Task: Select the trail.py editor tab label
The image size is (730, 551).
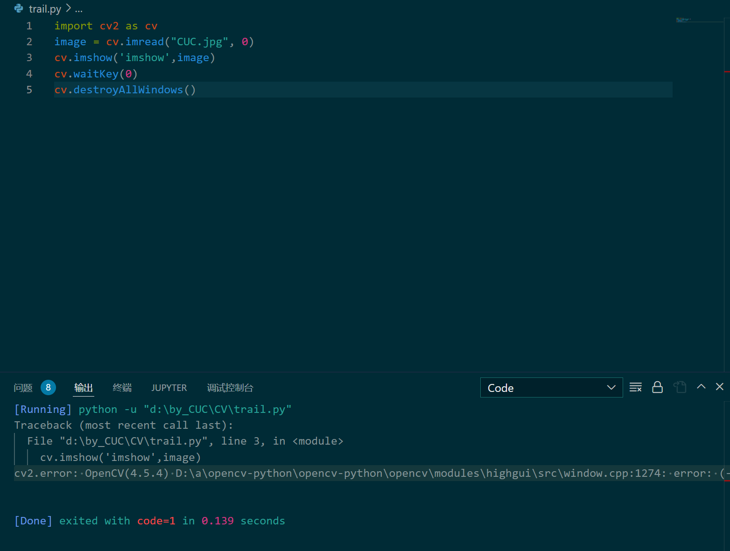Action: tap(45, 8)
